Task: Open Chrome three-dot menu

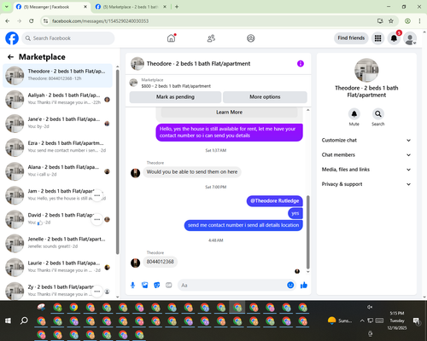Action: (x=419, y=21)
